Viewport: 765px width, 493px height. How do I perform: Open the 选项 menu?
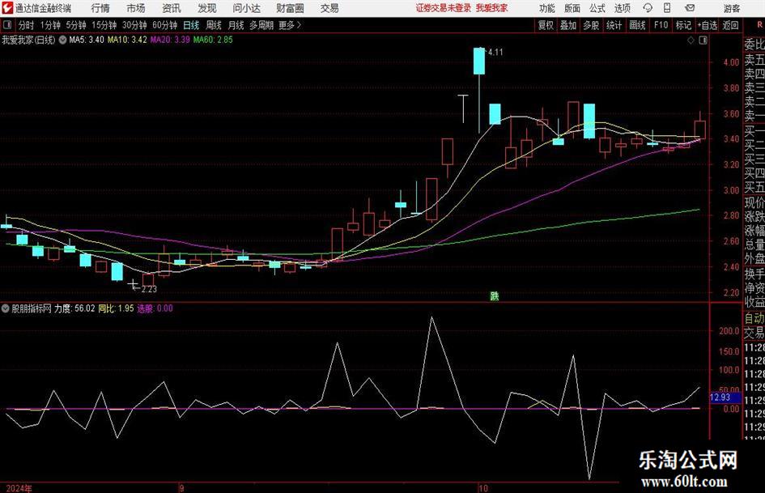click(622, 8)
